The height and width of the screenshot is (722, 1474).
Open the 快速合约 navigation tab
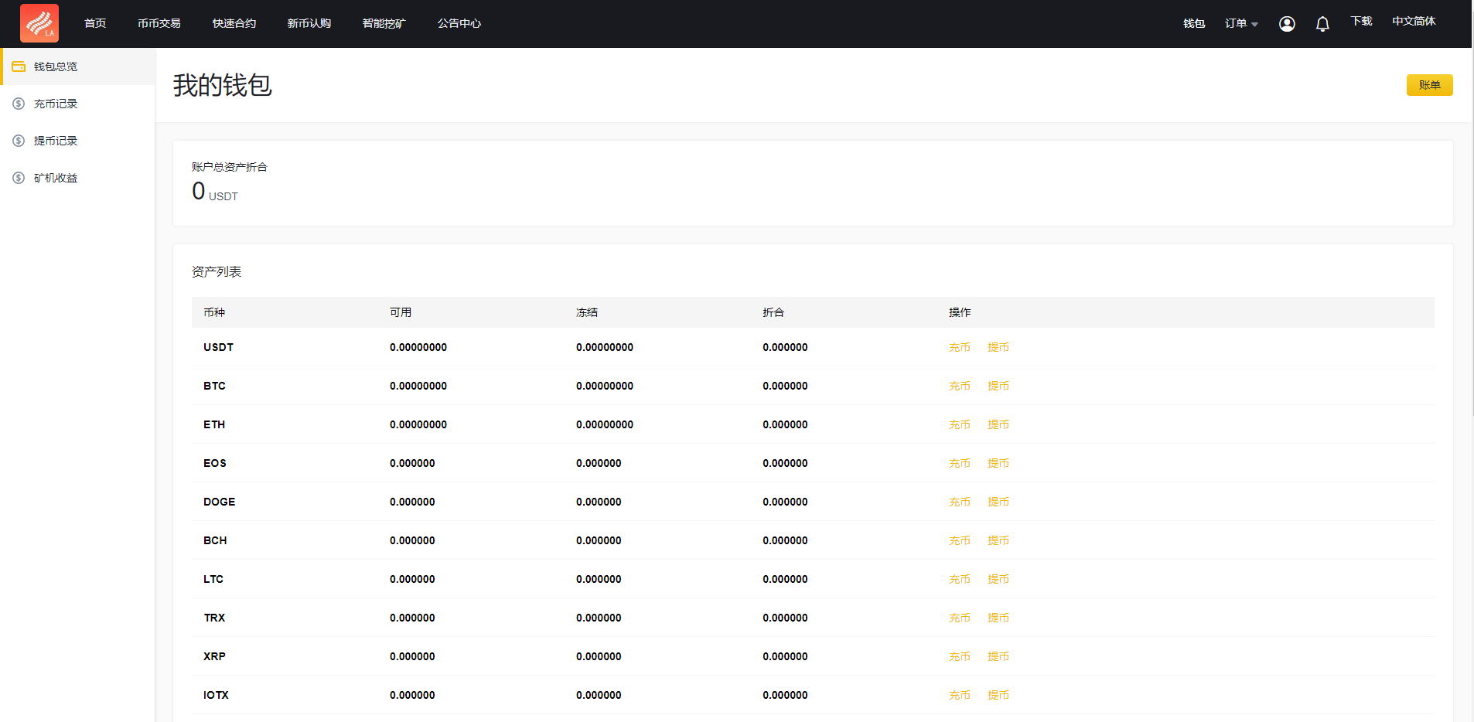234,24
